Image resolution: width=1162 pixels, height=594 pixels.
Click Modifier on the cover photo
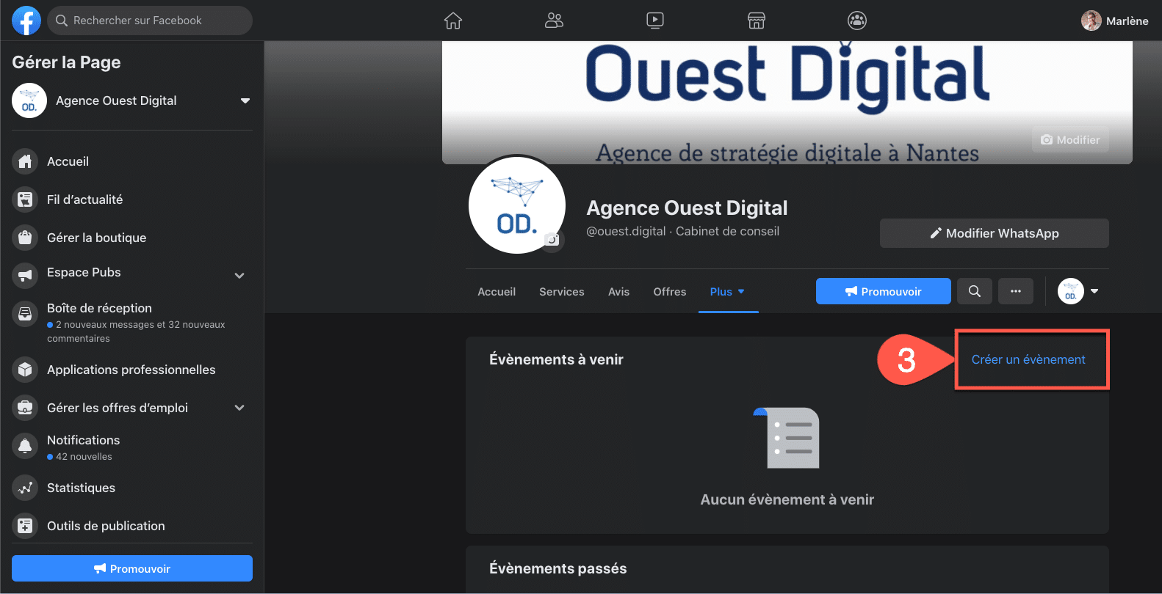point(1070,139)
